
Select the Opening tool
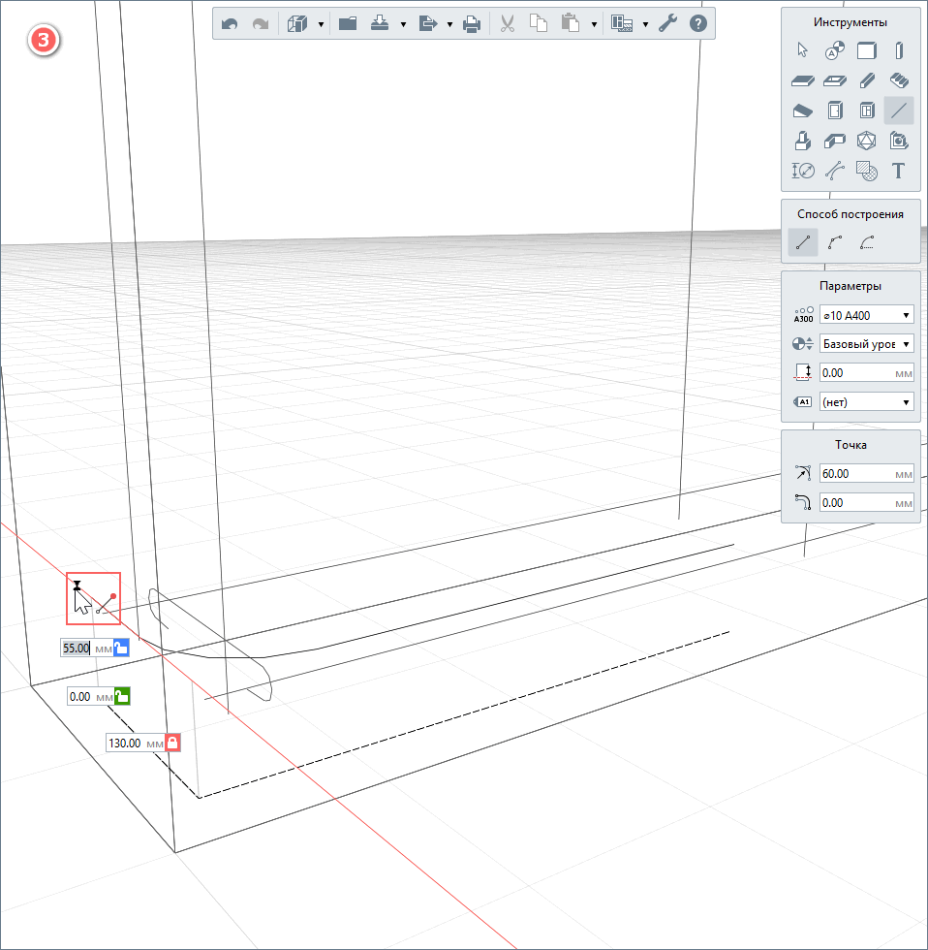(x=835, y=80)
